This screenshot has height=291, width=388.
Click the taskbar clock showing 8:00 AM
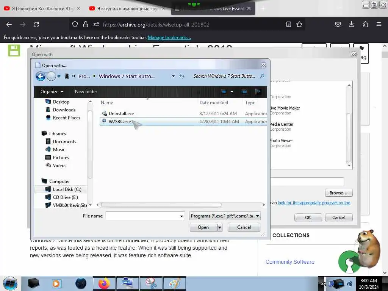(369, 283)
